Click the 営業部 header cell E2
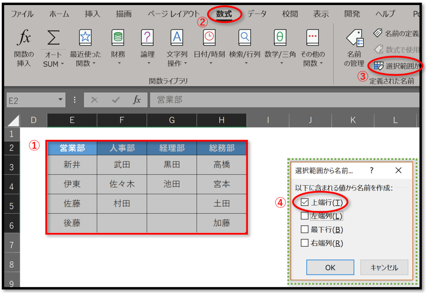 71,148
